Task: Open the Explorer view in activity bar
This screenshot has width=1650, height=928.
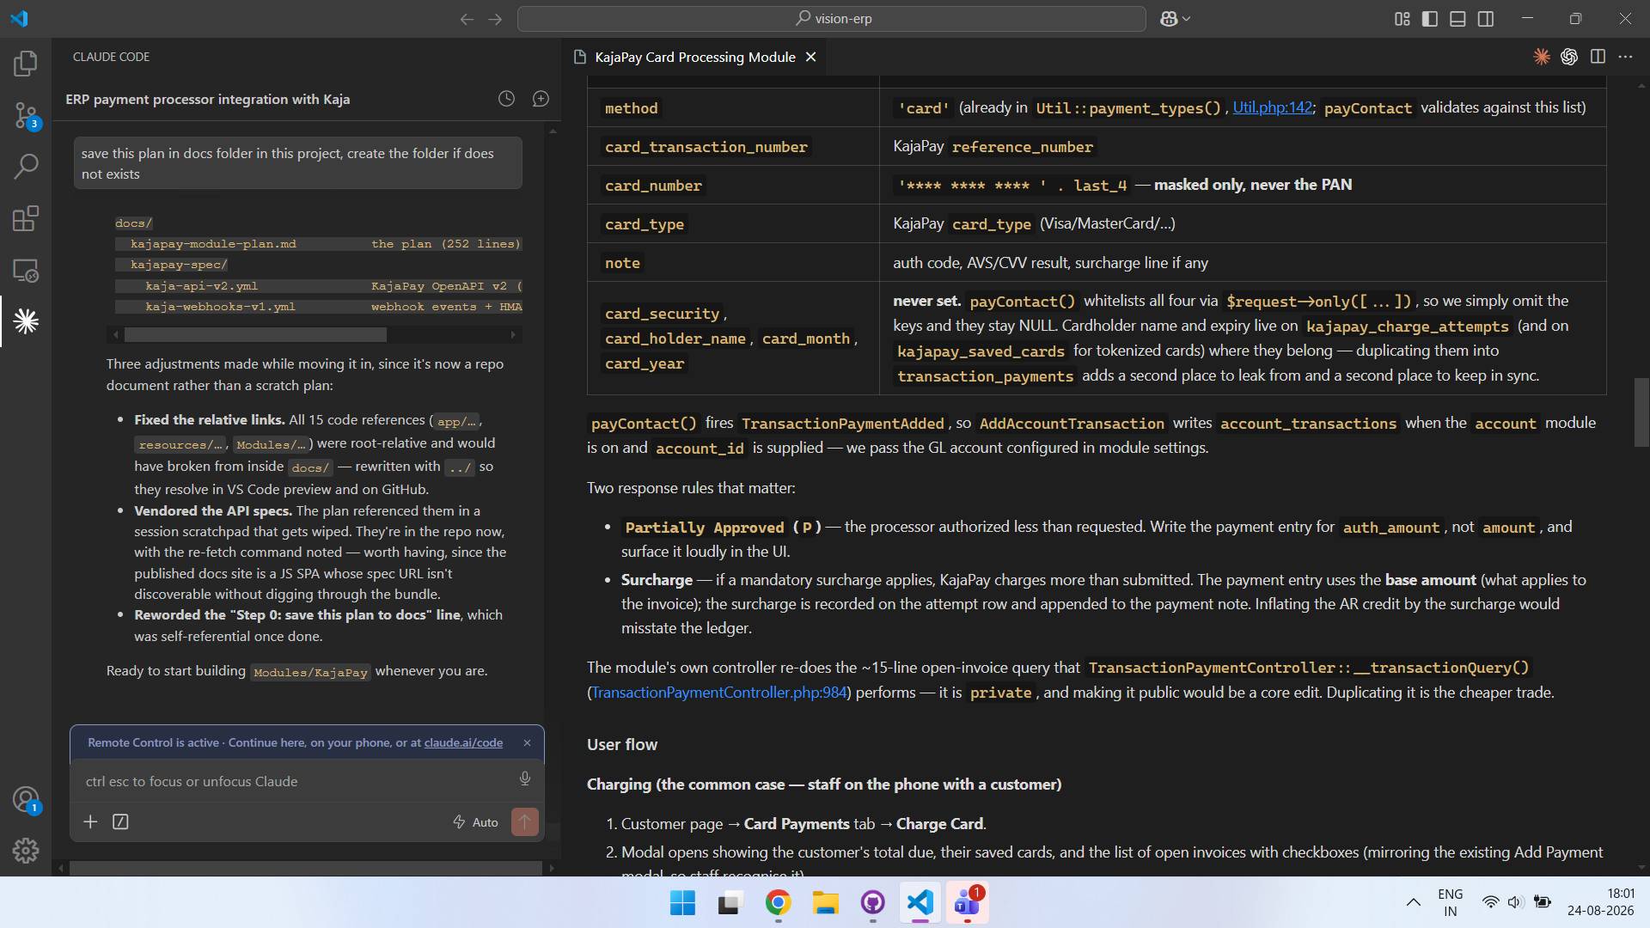Action: point(26,63)
